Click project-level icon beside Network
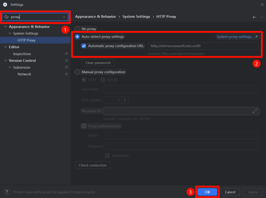 (x=66, y=74)
